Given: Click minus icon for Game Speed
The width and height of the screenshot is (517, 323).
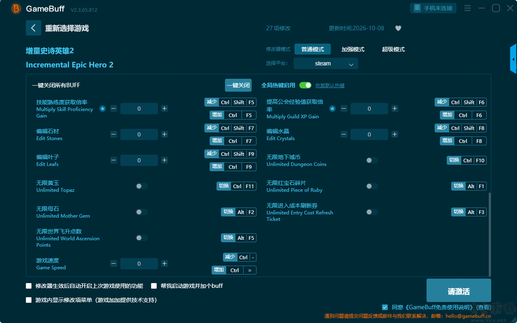Looking at the screenshot, I should click(113, 264).
